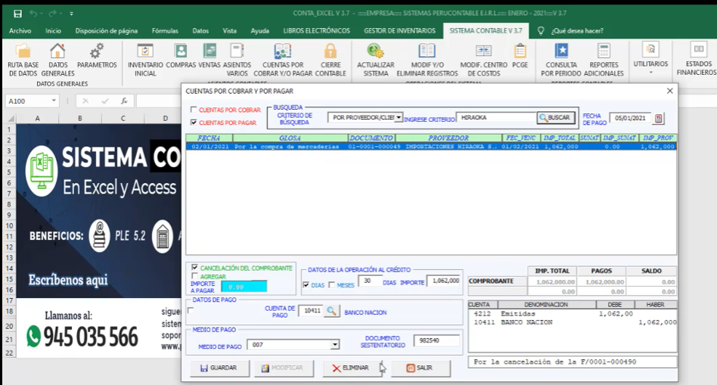Image resolution: width=717 pixels, height=385 pixels.
Task: Click the Ruta Base de Datos icon
Action: 23,52
